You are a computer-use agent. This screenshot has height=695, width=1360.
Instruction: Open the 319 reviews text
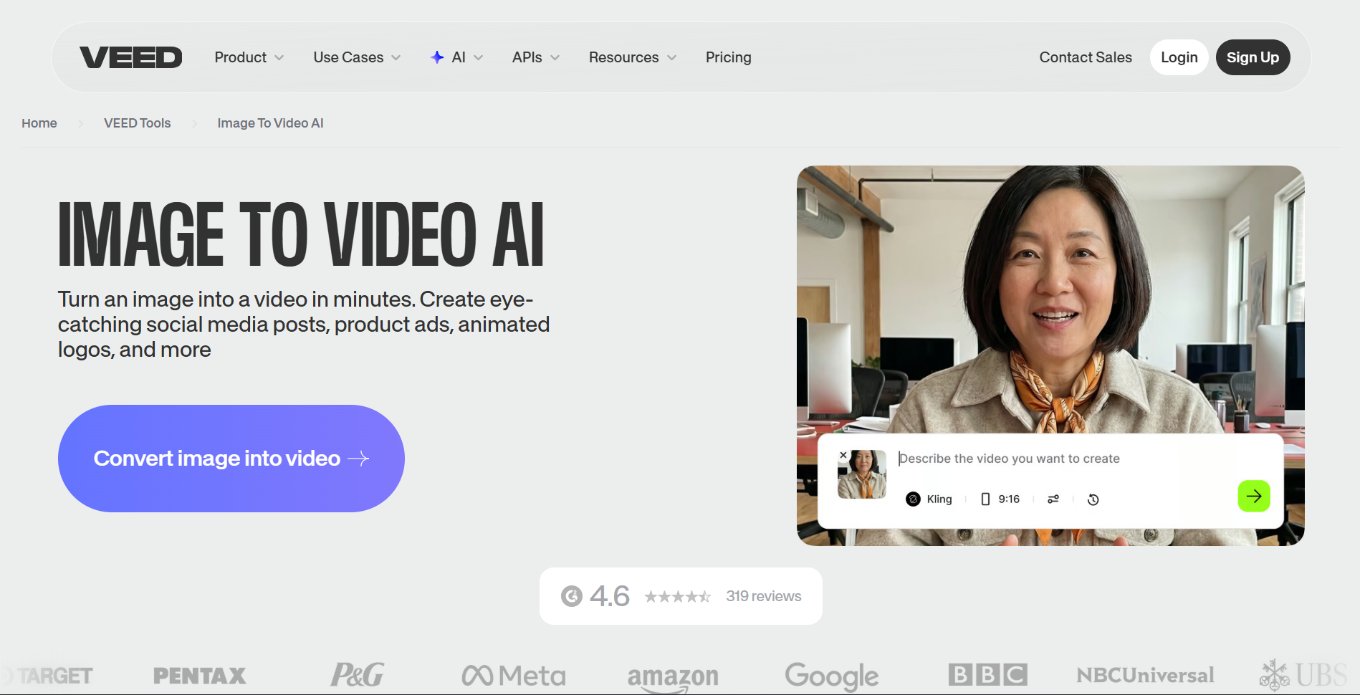764,596
